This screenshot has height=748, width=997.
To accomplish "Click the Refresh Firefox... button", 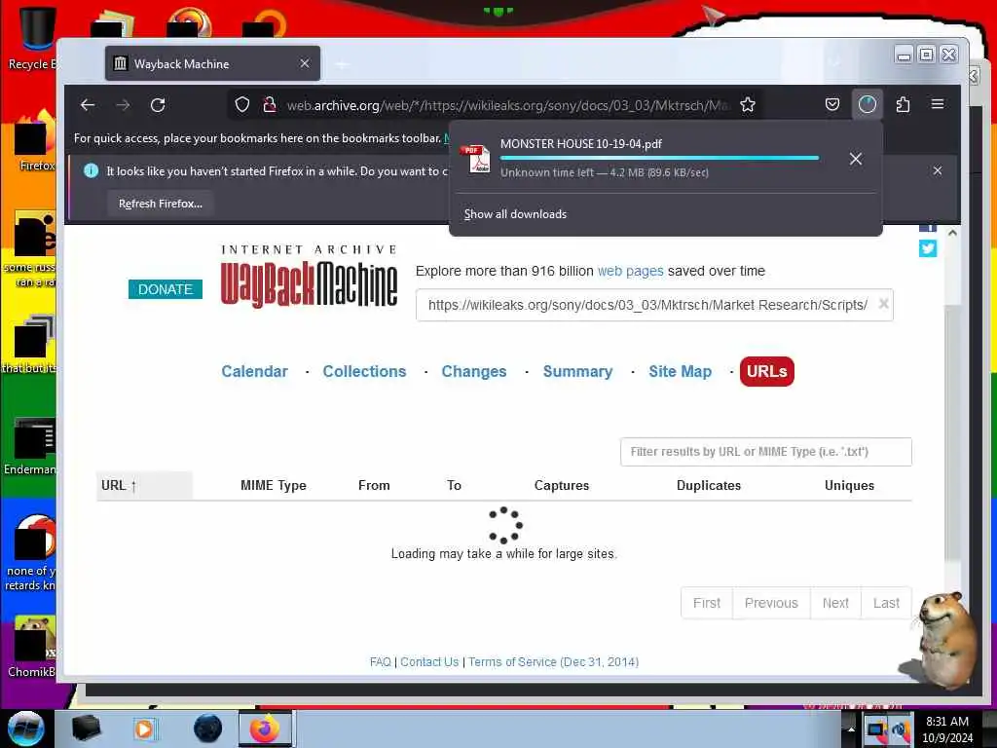I will click(161, 204).
